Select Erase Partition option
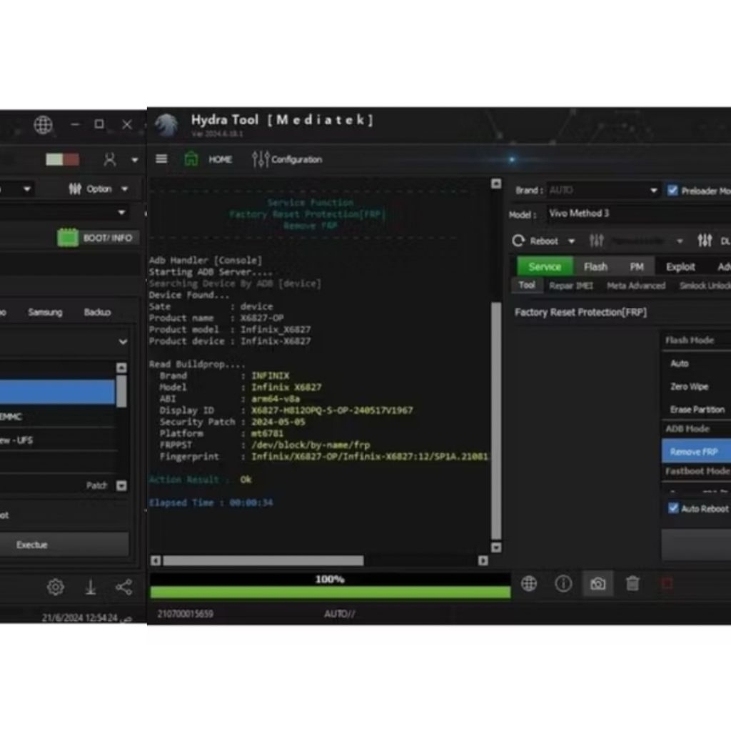The width and height of the screenshot is (731, 731). 697,409
